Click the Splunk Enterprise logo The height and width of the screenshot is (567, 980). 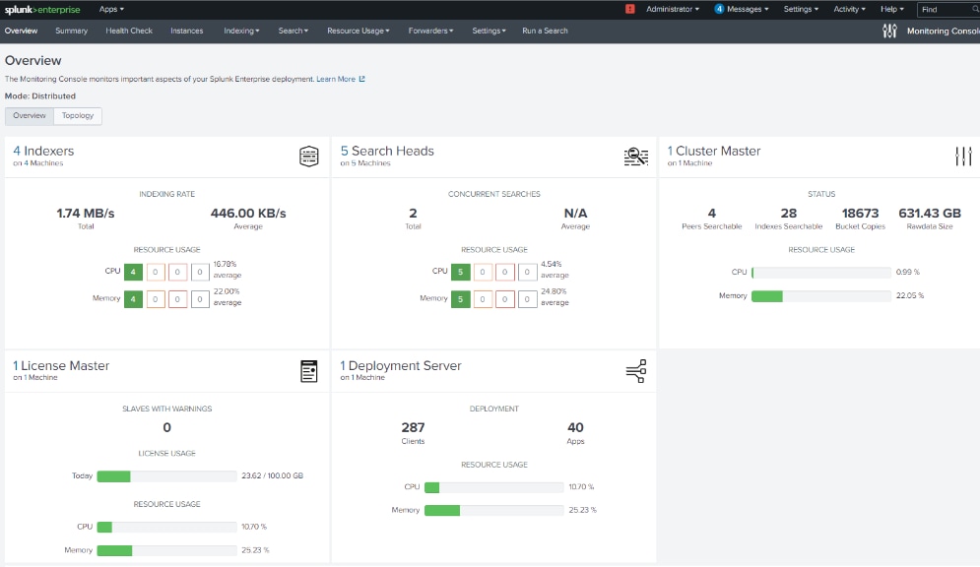point(42,10)
